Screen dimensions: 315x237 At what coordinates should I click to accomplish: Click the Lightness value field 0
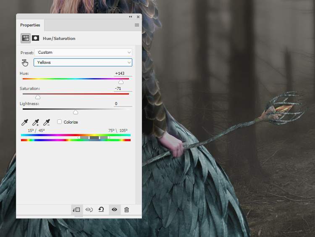[x=123, y=103]
